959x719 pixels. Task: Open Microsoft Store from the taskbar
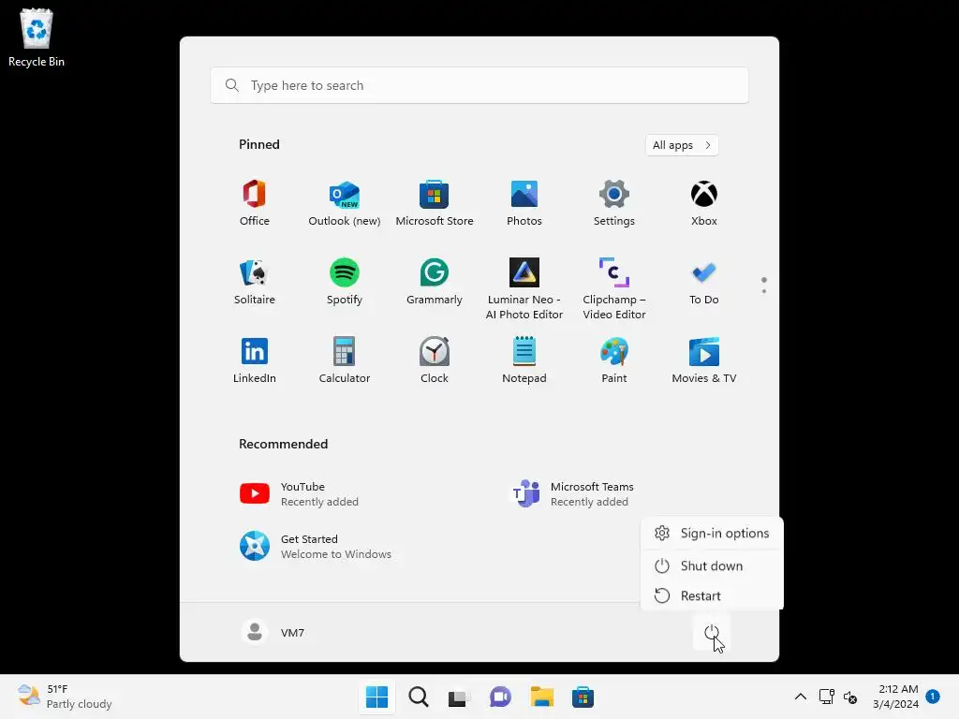(583, 697)
